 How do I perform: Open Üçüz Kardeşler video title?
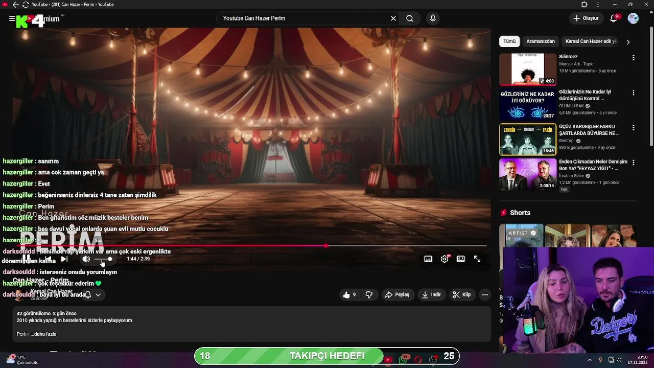[x=589, y=130]
